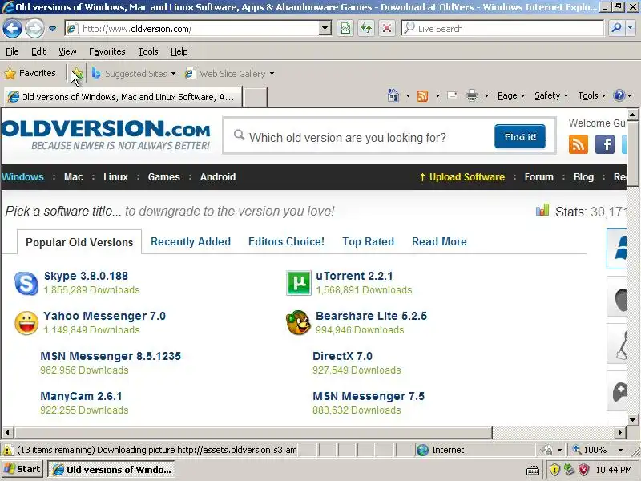The image size is (641, 481).
Task: Click the Favorites star button
Action: [x=30, y=73]
